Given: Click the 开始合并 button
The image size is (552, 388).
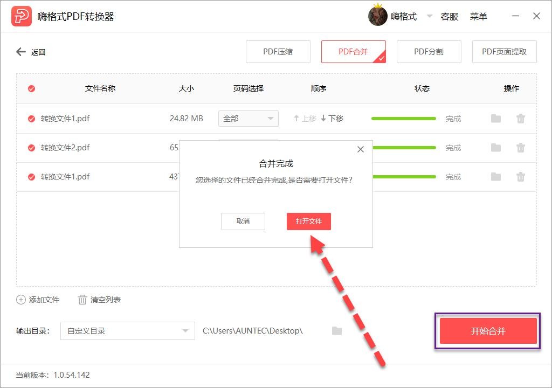Looking at the screenshot, I should [x=488, y=331].
